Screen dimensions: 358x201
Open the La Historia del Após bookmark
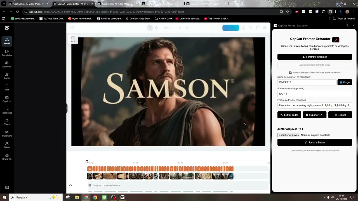coord(188,18)
